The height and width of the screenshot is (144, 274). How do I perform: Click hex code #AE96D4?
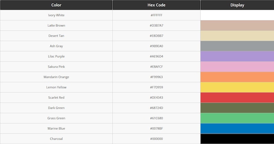click(x=156, y=56)
